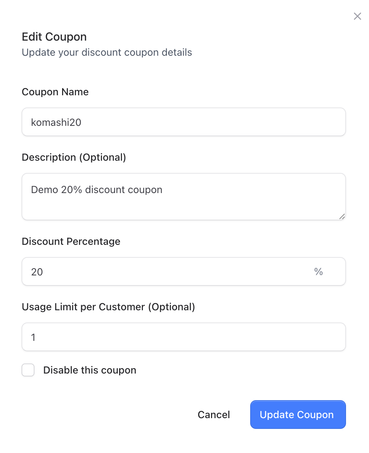The image size is (369, 453).
Task: Click the Description (Optional) label
Action: [74, 157]
